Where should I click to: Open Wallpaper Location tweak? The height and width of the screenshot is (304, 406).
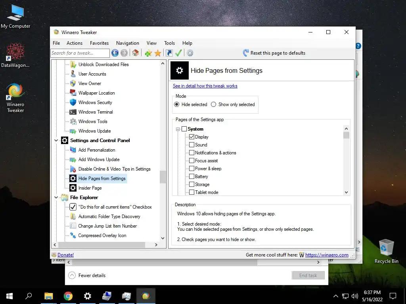tap(97, 93)
